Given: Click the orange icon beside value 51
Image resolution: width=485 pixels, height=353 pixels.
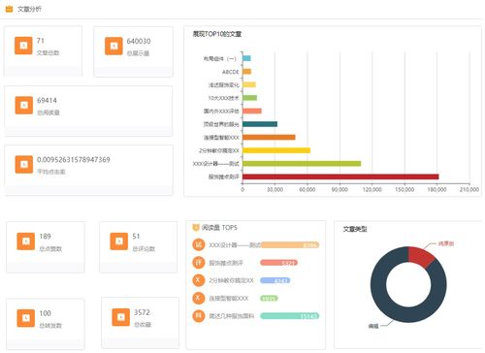Looking at the screenshot, I should 119,241.
